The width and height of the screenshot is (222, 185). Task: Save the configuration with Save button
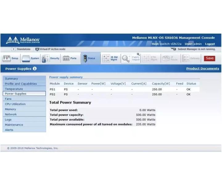coord(210,58)
